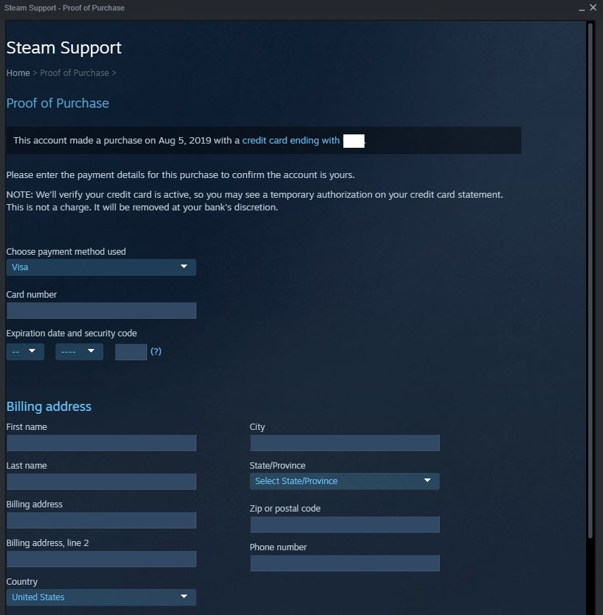
Task: Minimize the Steam Support window
Action: point(582,8)
